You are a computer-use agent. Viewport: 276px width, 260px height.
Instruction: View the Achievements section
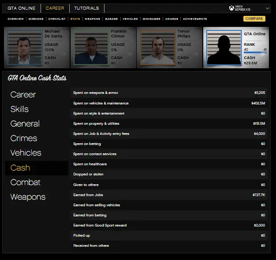click(195, 19)
